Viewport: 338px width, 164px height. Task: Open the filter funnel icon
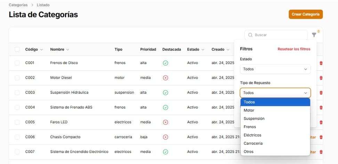pyautogui.click(x=314, y=35)
